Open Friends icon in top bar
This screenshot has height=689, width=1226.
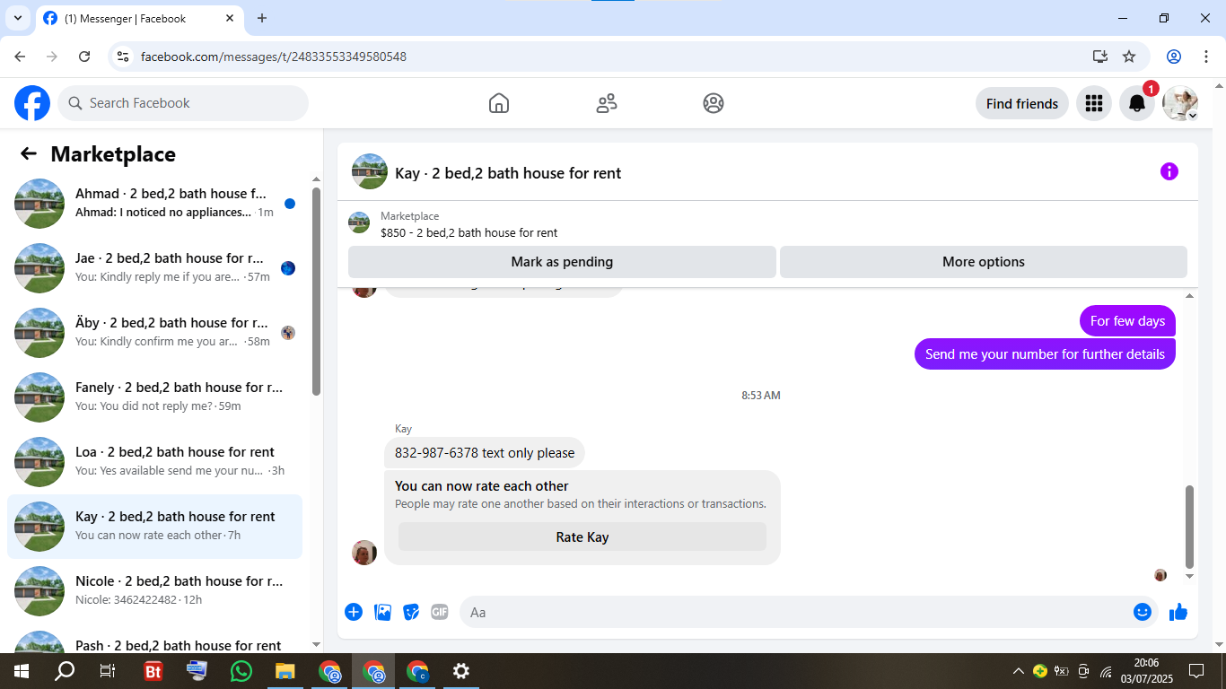pos(607,103)
